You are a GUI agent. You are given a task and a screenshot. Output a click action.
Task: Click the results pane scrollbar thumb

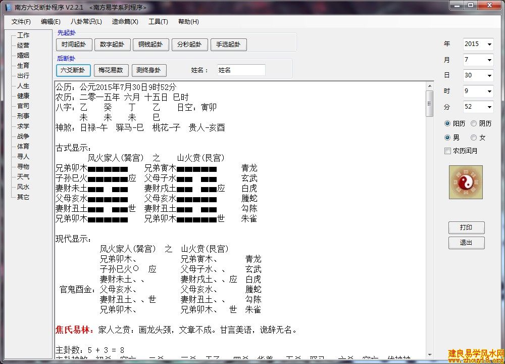click(x=430, y=104)
